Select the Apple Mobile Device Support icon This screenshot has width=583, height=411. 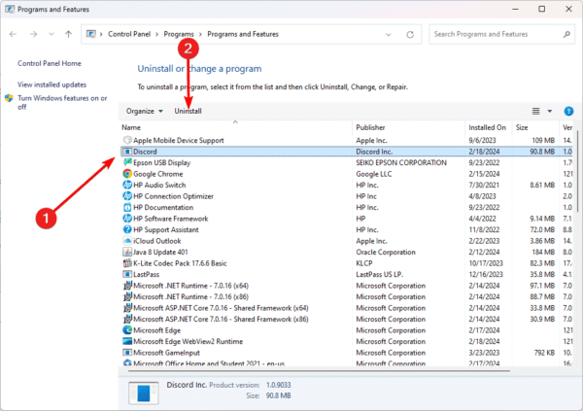click(x=127, y=140)
